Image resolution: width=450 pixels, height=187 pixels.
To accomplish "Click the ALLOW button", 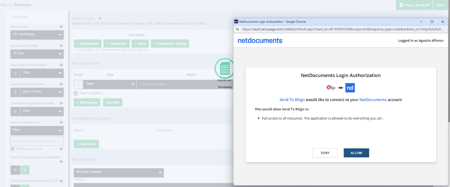I will [356, 153].
